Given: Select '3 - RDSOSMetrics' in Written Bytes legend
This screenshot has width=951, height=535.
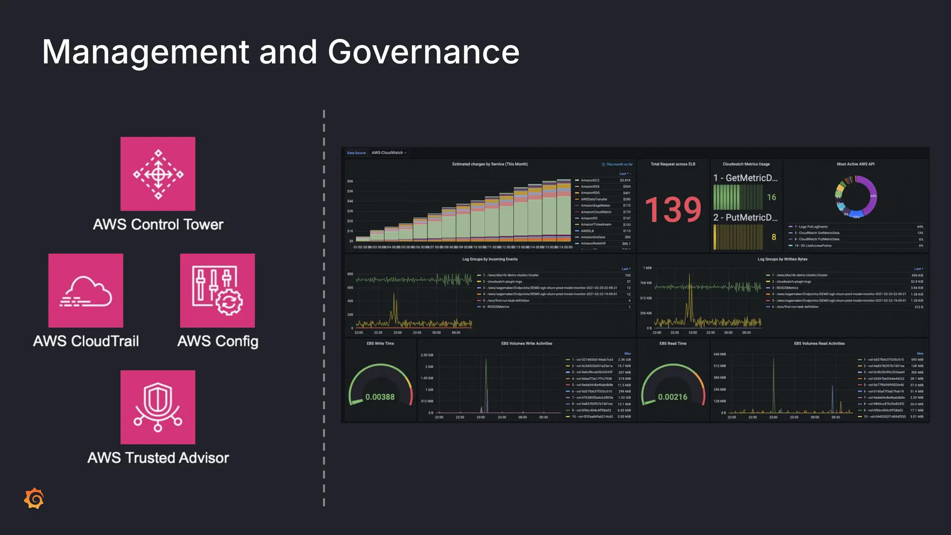Looking at the screenshot, I should (785, 288).
